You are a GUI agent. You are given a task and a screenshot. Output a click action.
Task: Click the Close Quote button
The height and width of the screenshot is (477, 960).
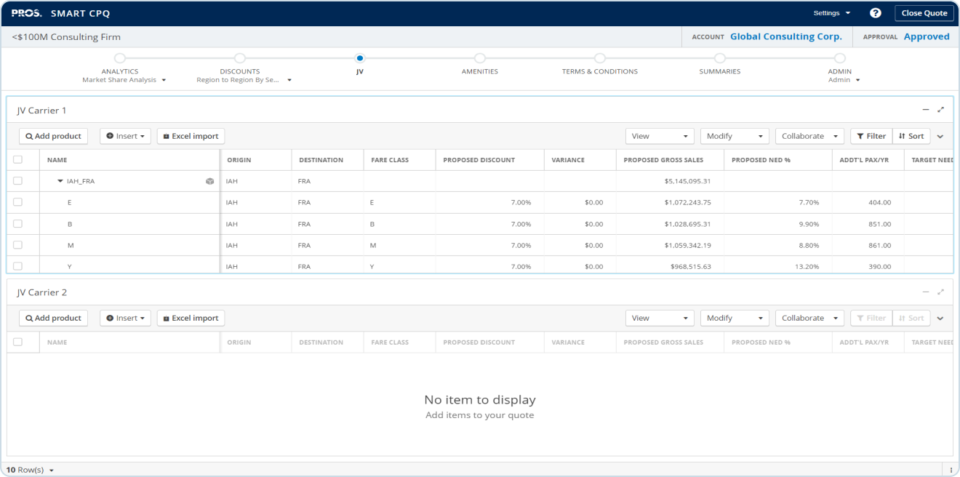click(x=924, y=13)
